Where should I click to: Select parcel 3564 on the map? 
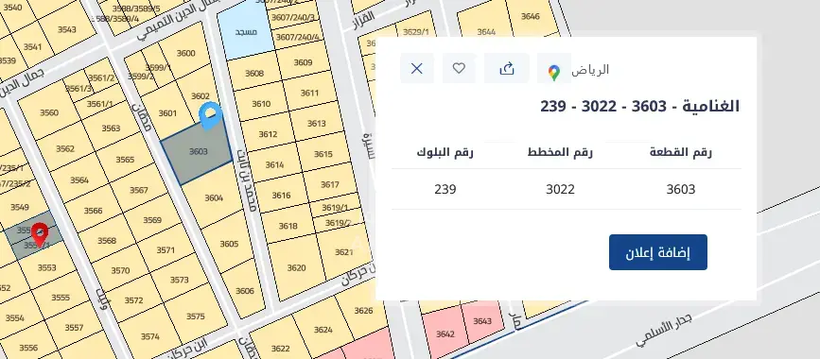coord(79,179)
